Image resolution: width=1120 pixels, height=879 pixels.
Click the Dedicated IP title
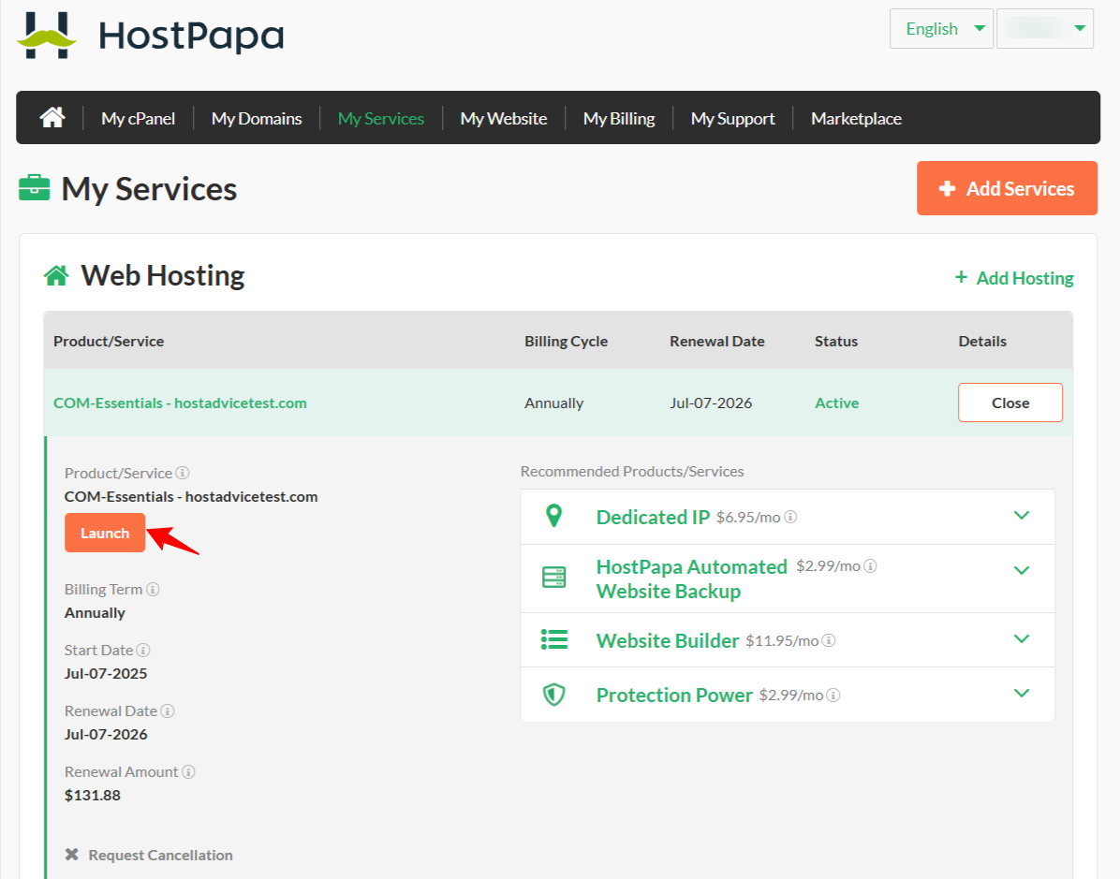653,517
